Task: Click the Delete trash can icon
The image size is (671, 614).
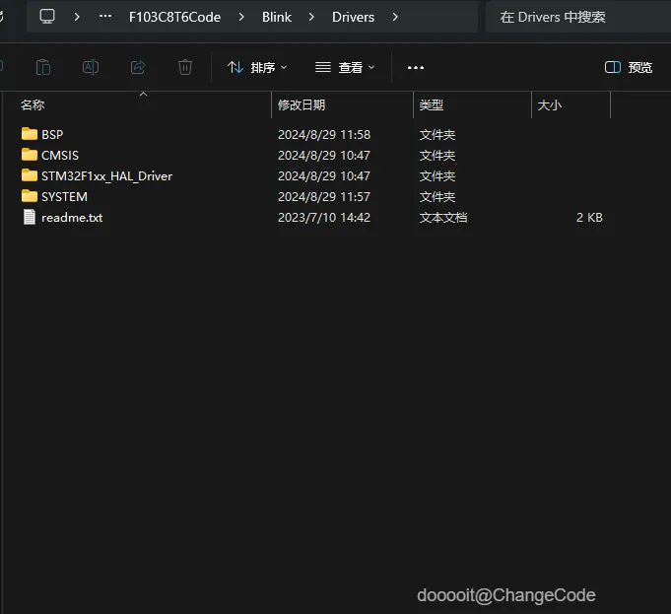Action: click(x=185, y=67)
